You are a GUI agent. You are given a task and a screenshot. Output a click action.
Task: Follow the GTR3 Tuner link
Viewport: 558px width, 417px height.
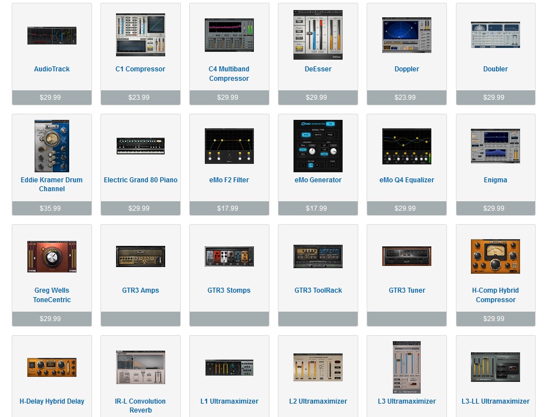pyautogui.click(x=407, y=290)
